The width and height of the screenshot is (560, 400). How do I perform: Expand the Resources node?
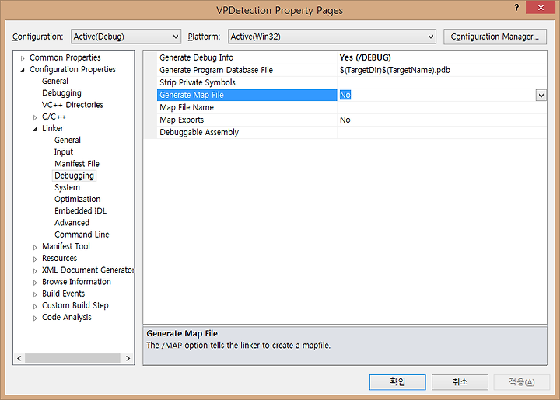pyautogui.click(x=35, y=259)
